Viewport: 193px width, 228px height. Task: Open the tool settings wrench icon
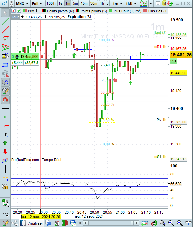click(6, 203)
